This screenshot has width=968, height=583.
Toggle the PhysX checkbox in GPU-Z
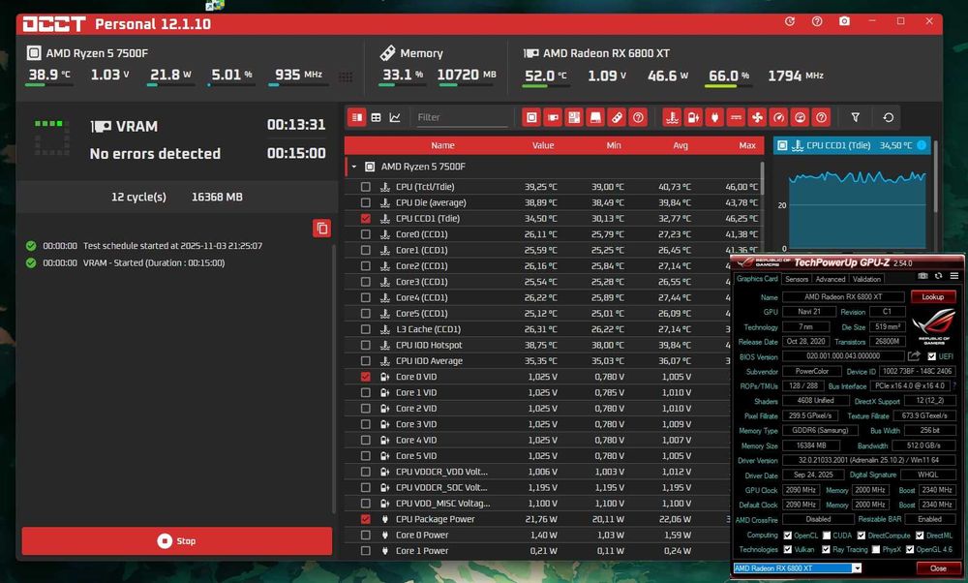pyautogui.click(x=875, y=549)
